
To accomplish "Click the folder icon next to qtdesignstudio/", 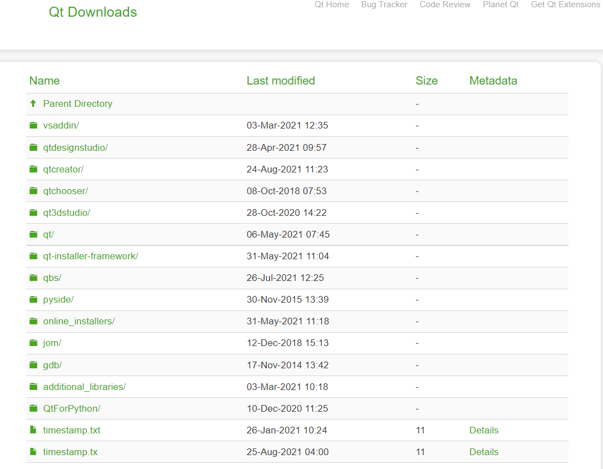I will point(33,147).
